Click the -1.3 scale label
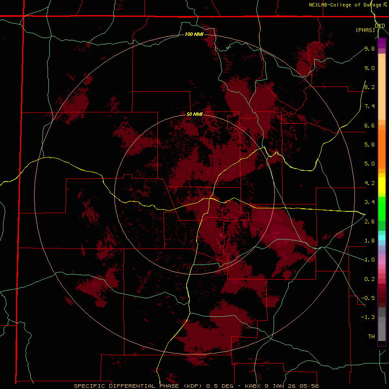This screenshot has height=389, width=389. [x=368, y=317]
